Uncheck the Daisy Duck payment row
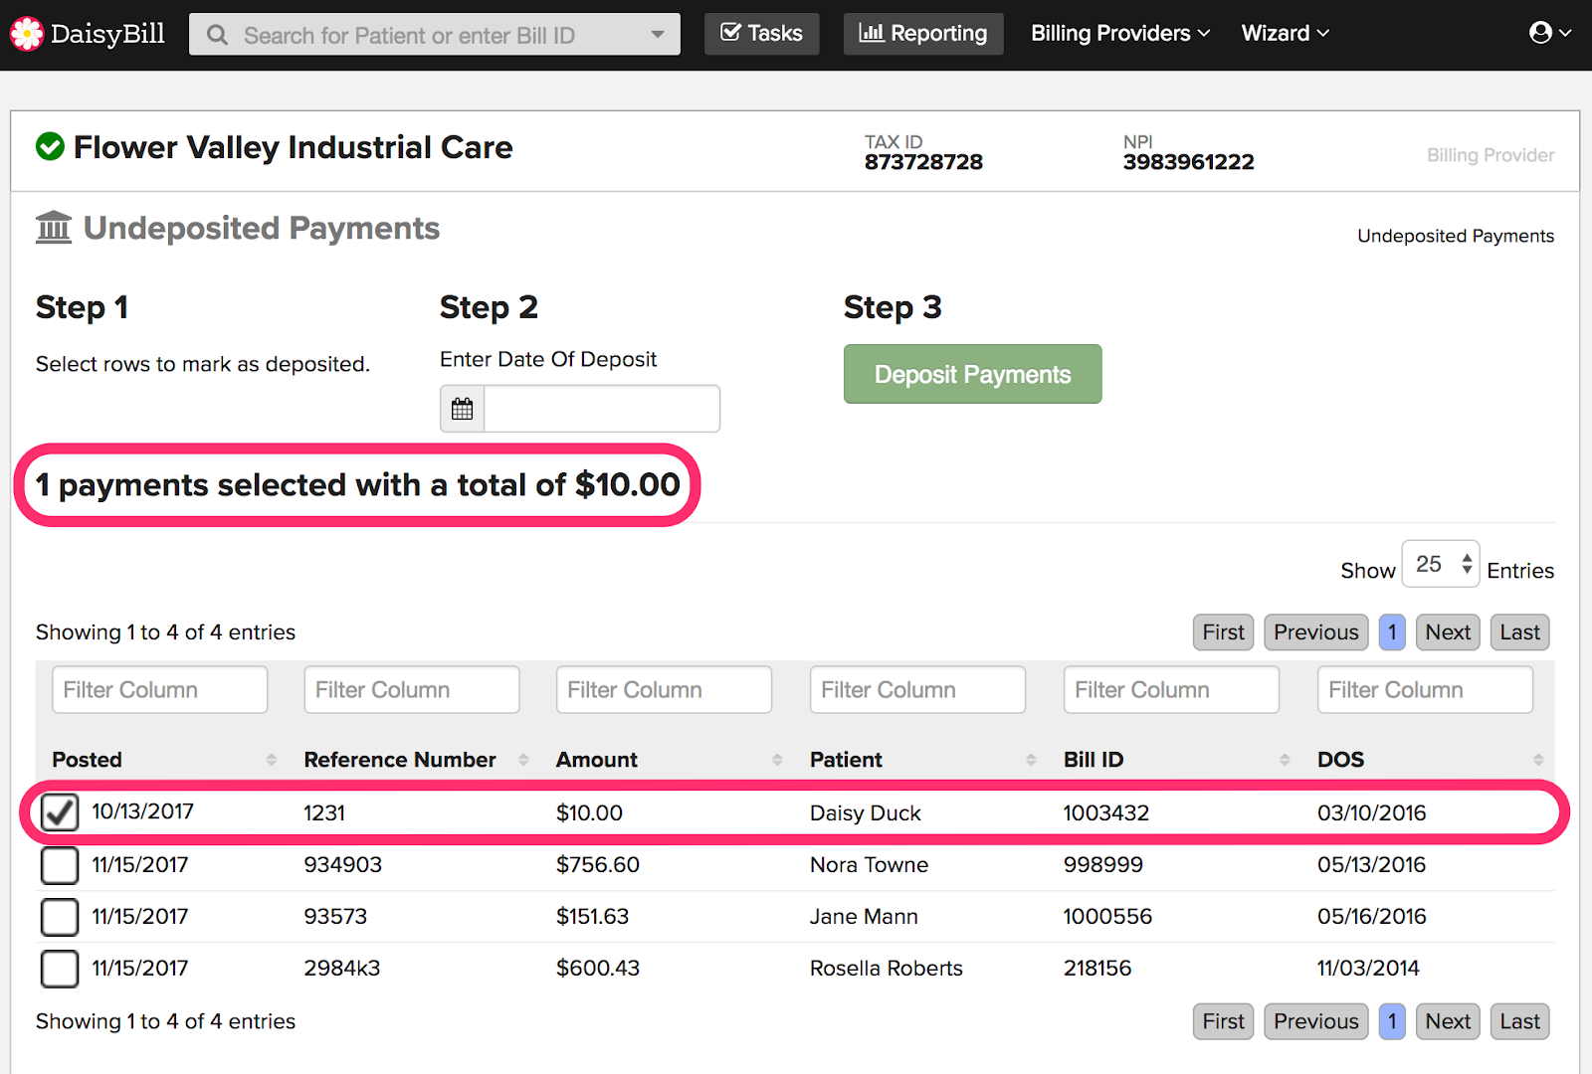 [x=60, y=812]
